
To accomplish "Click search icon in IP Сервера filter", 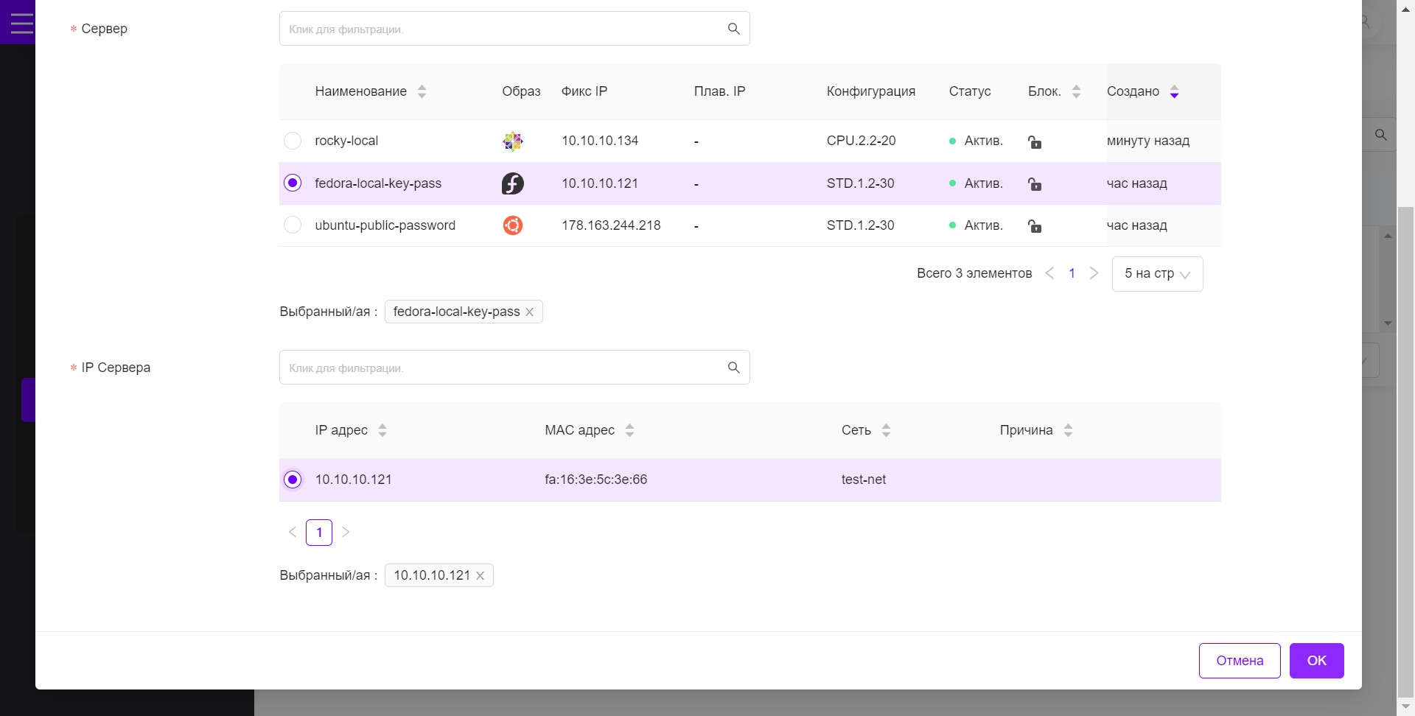I will click(x=733, y=368).
